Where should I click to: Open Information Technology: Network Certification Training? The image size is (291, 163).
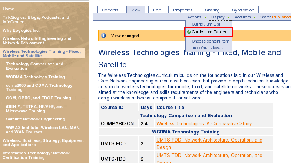click(36, 155)
